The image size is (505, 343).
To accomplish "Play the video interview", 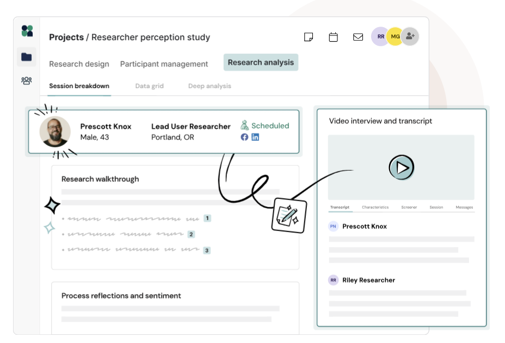I will [x=402, y=167].
